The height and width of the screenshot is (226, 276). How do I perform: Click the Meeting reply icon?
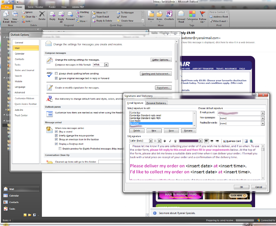click(82, 12)
